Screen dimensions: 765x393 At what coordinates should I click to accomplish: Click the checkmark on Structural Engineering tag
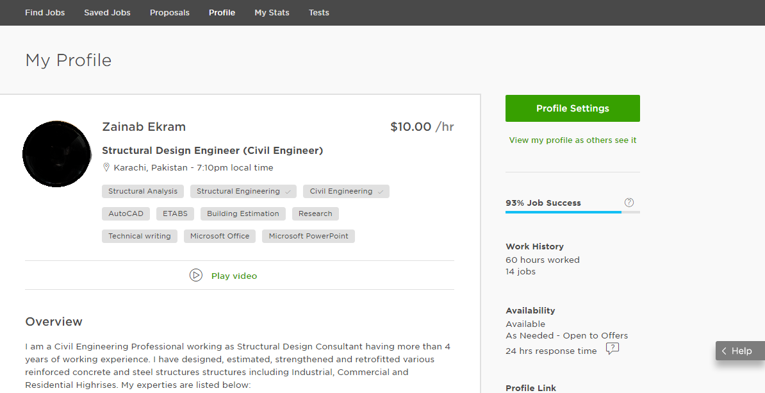(288, 192)
